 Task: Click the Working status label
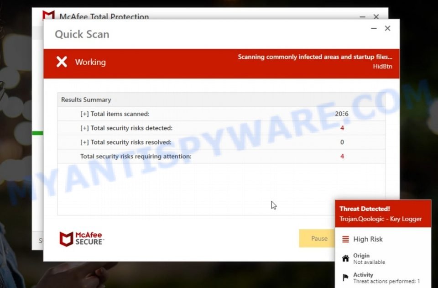pos(90,62)
